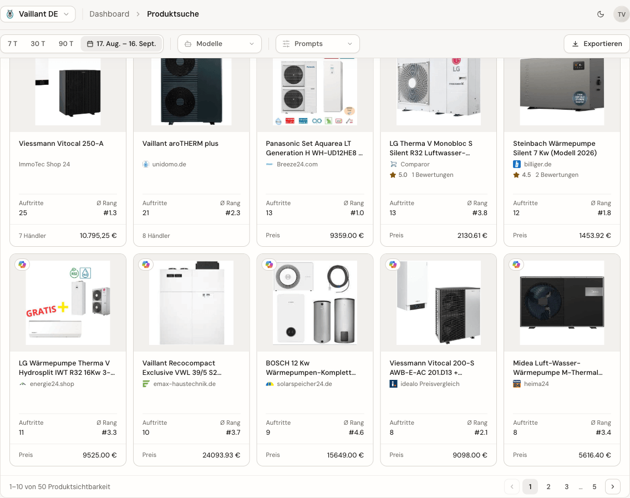
Task: Click the breadcrumb chevron separator
Action: (138, 14)
